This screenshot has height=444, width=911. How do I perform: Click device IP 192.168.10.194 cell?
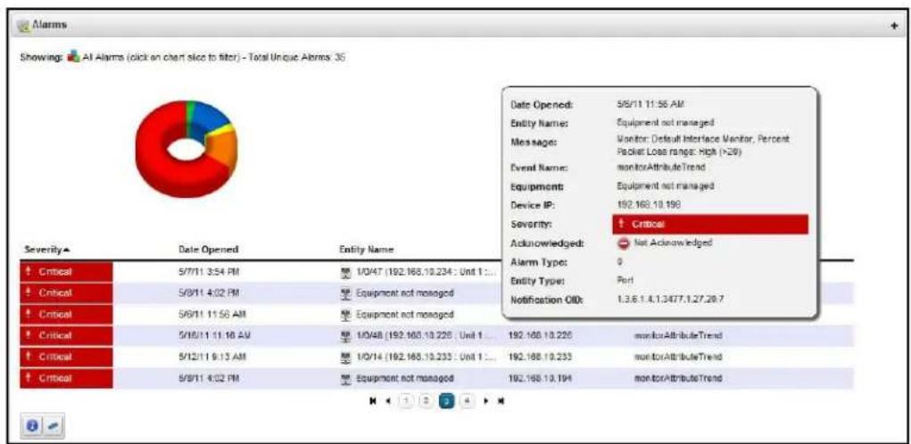[x=541, y=378]
